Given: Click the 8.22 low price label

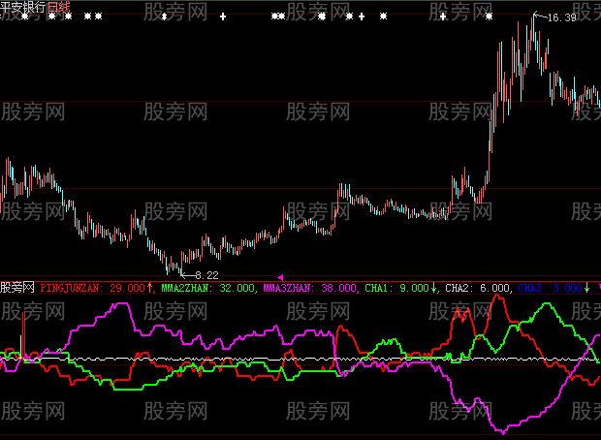Looking at the screenshot, I should 206,275.
